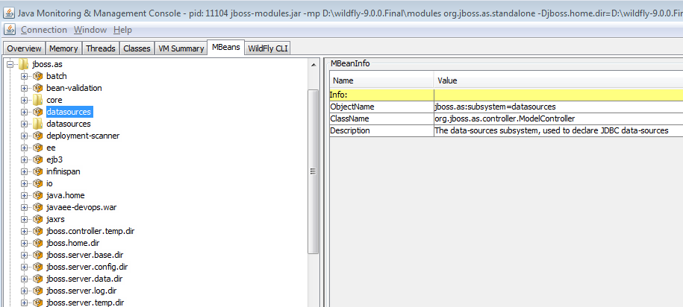Click the selected datasources MBean icon
683x307 pixels.
click(38, 112)
